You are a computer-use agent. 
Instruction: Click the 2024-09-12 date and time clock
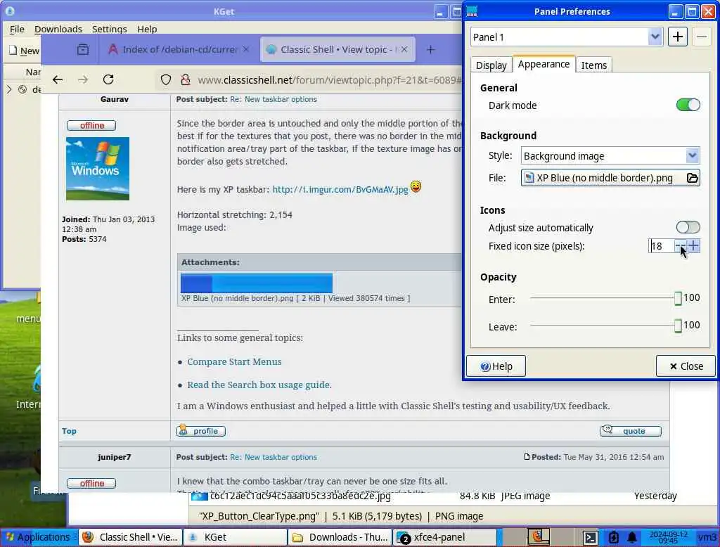coord(668,537)
